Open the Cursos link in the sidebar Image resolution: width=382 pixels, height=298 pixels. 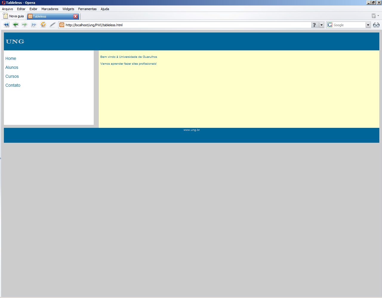(12, 76)
